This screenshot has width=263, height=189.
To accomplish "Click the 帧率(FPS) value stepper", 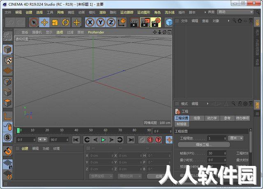I will [225, 153].
